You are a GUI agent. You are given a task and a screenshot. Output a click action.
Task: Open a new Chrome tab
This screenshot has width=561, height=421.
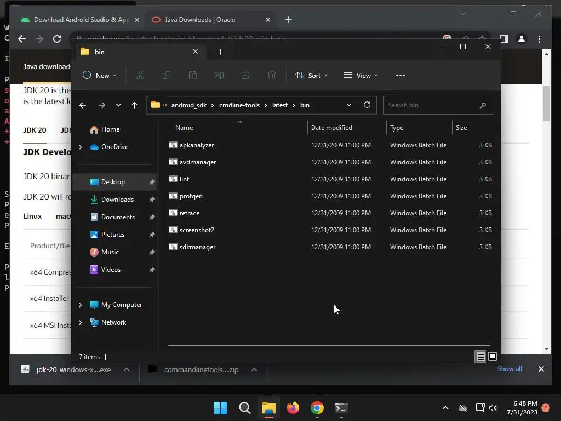coord(289,20)
